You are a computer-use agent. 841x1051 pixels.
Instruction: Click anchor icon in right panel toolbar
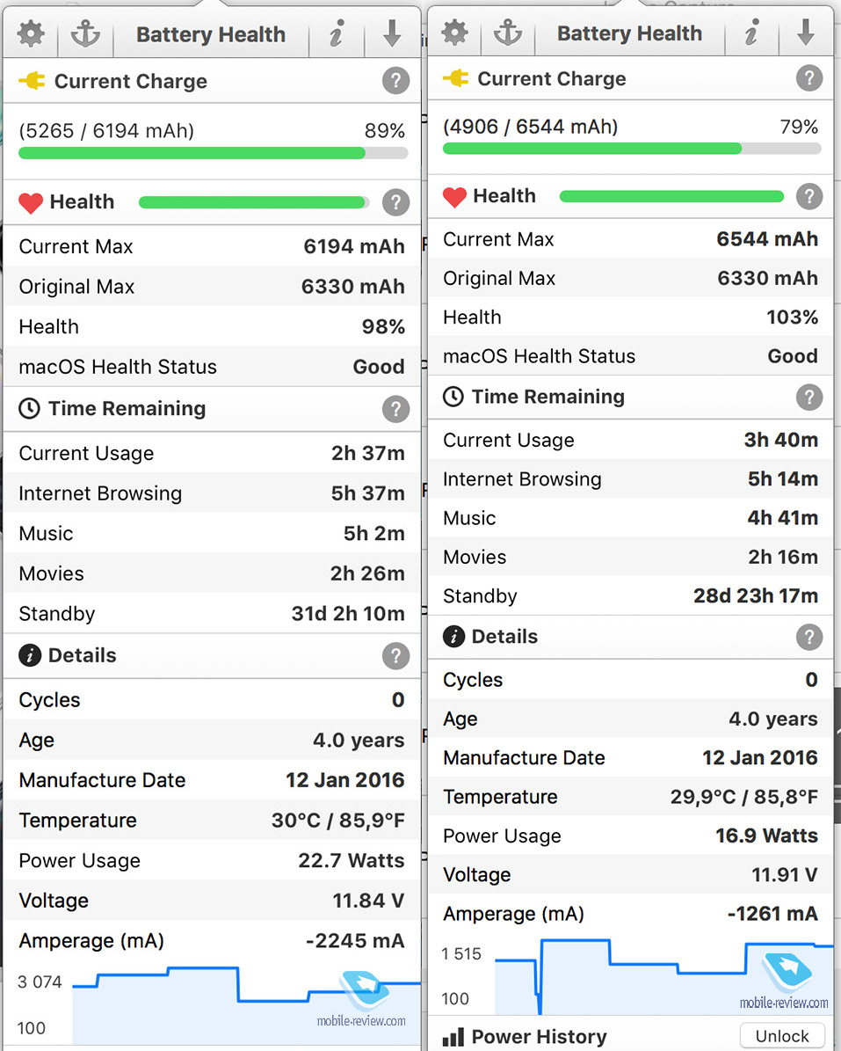click(508, 33)
